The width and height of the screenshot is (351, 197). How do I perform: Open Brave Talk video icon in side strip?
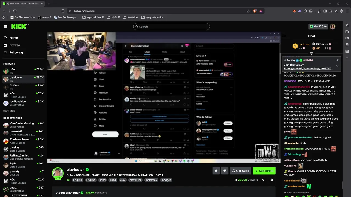point(347,38)
